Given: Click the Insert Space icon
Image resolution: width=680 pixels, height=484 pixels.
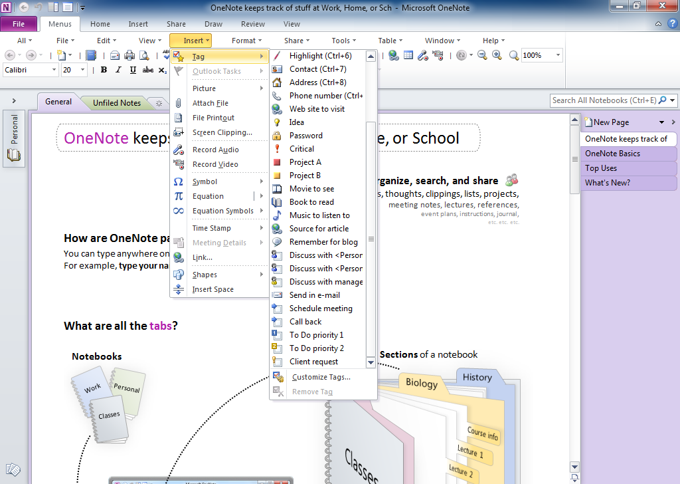Looking at the screenshot, I should (178, 289).
